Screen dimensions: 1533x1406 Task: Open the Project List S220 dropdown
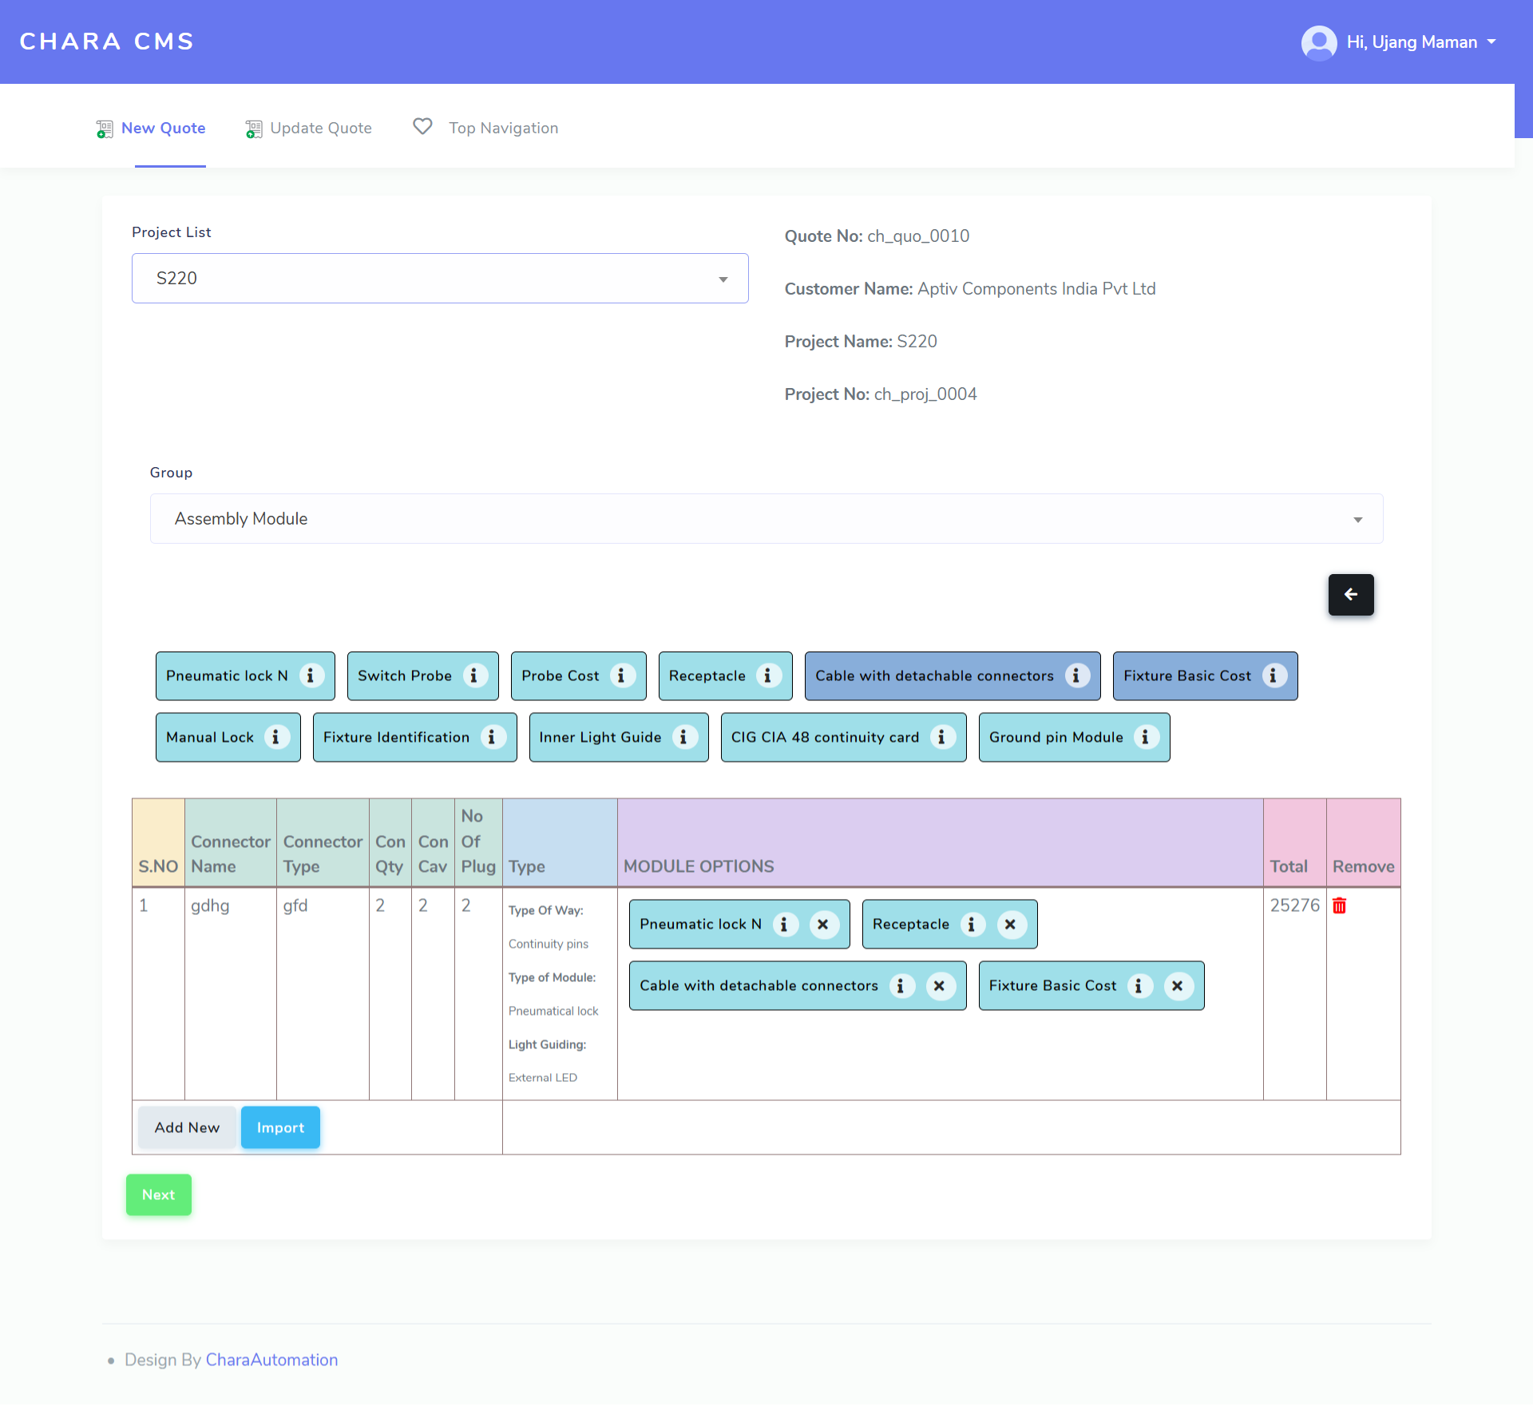(440, 279)
